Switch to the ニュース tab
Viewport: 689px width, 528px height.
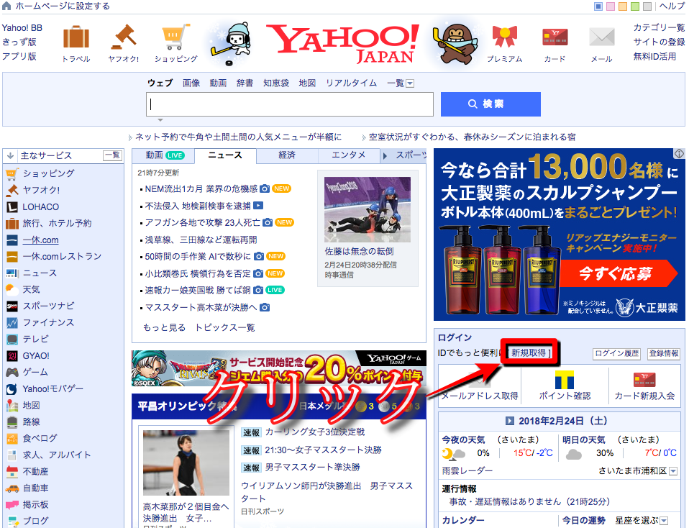coord(225,155)
